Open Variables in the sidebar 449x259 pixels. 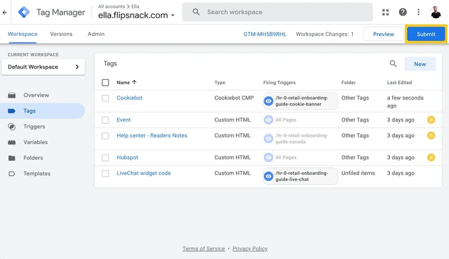[x=36, y=142]
